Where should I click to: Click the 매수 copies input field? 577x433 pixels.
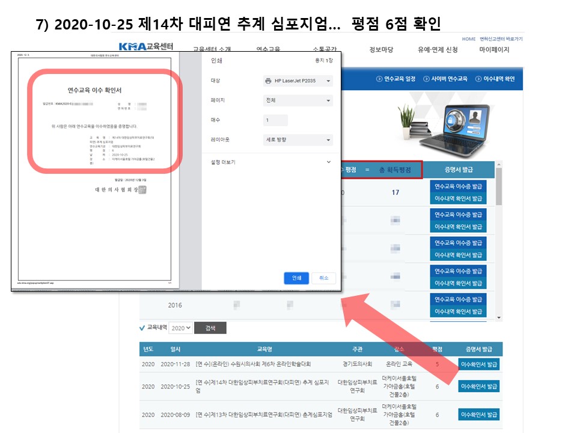click(276, 120)
